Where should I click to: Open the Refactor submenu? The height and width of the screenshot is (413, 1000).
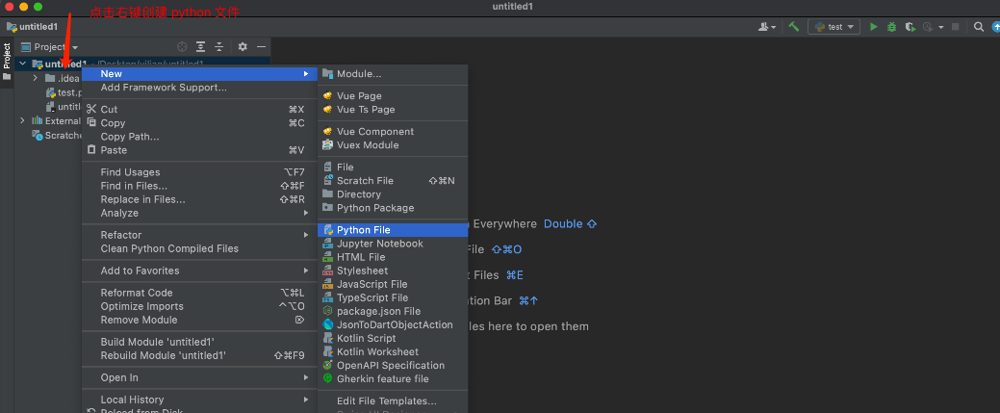tap(200, 235)
